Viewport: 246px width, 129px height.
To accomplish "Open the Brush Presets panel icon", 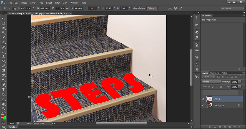I will point(197,50).
